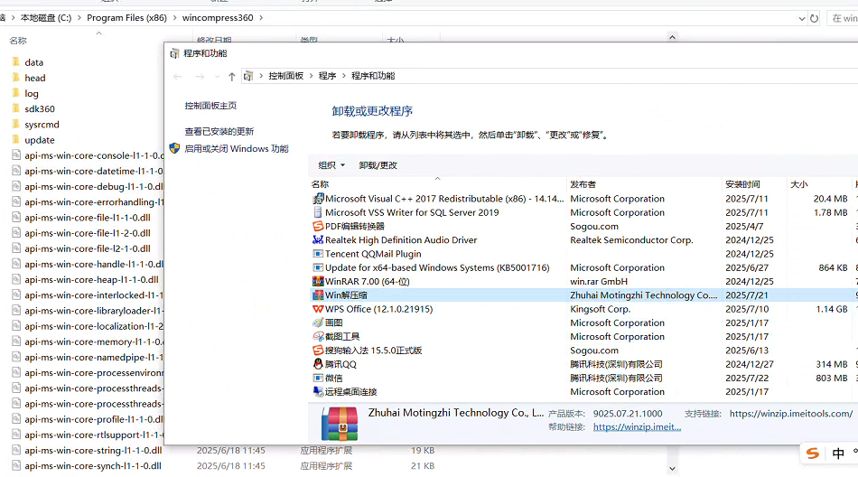858x477 pixels.
Task: Open 启用或关闭 Windows 功能 link
Action: tap(237, 148)
